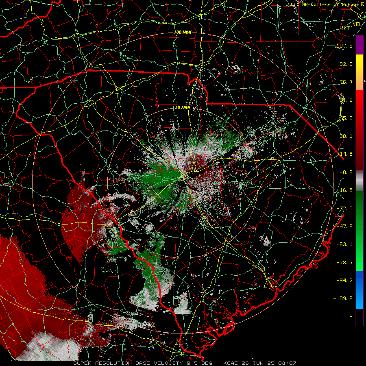The height and width of the screenshot is (366, 366).
Task: Select the -78.7 scale value
Action: coord(344,263)
